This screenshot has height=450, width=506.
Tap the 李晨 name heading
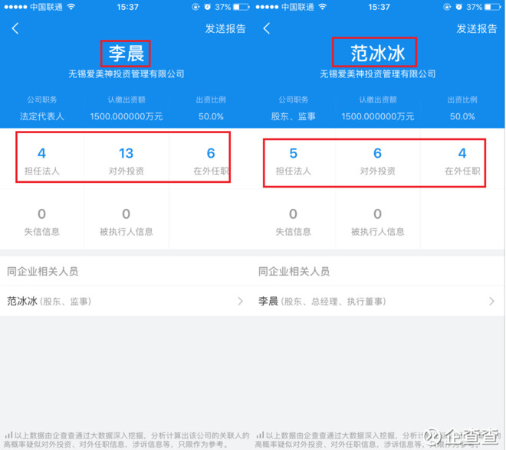click(127, 54)
